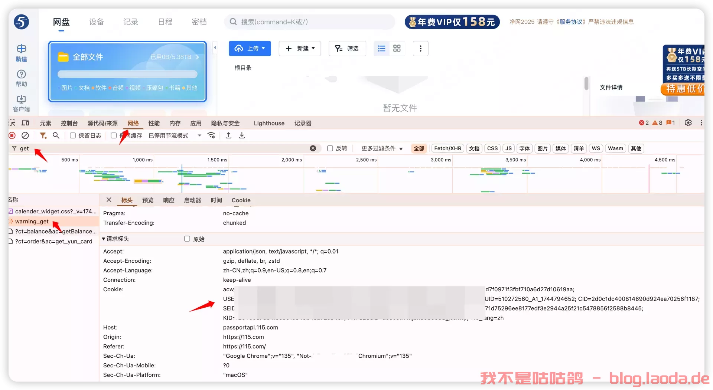Image resolution: width=713 pixels, height=390 pixels.
Task: Click the storage usage progress bar
Action: click(x=127, y=74)
